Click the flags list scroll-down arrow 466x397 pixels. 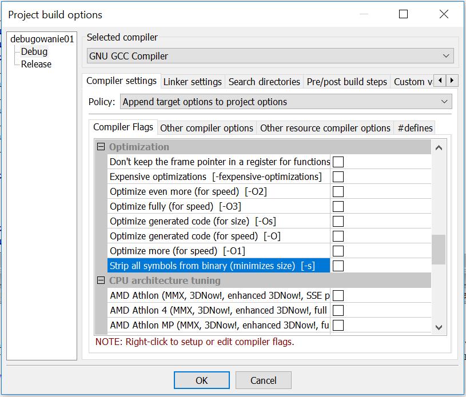pyautogui.click(x=439, y=327)
